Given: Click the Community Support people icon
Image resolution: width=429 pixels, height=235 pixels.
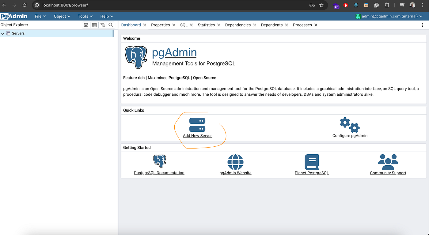Looking at the screenshot, I should (388, 162).
